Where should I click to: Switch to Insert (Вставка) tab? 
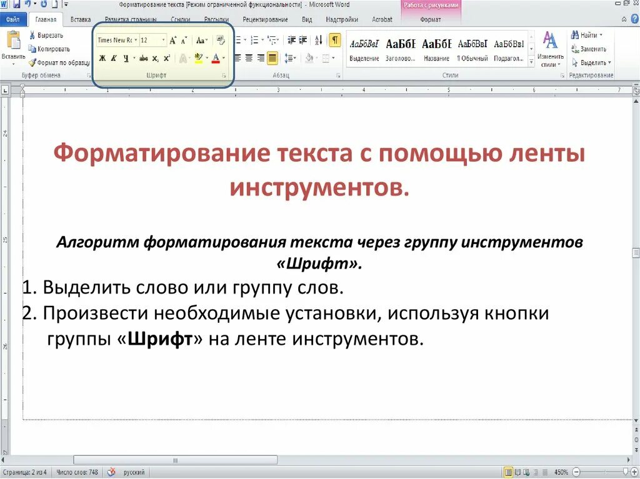tap(81, 19)
